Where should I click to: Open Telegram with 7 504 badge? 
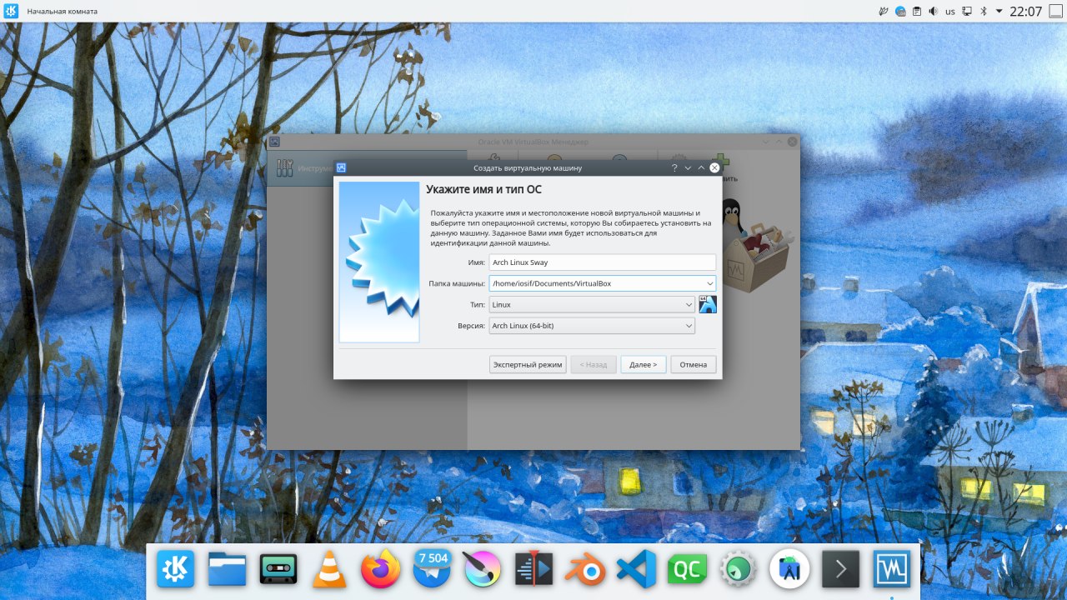pyautogui.click(x=432, y=570)
